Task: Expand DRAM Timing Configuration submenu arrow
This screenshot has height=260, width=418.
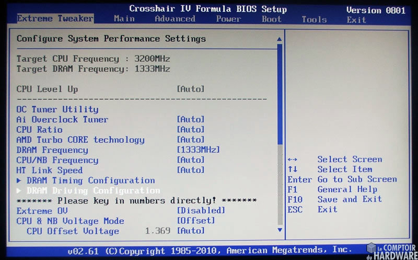Action: click(19, 180)
